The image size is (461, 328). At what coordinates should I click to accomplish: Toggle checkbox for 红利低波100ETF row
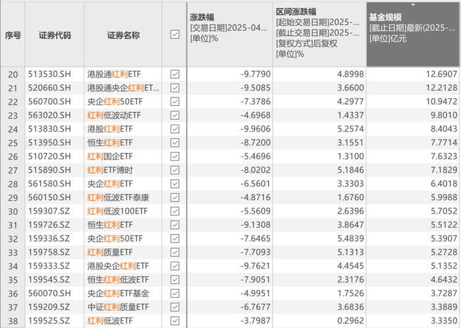click(x=175, y=211)
